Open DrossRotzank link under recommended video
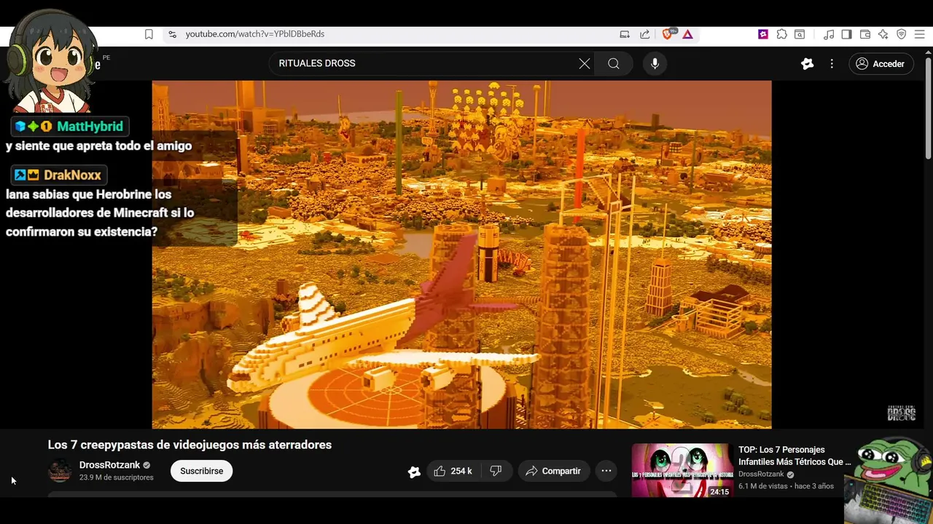The height and width of the screenshot is (524, 933). coord(761,475)
